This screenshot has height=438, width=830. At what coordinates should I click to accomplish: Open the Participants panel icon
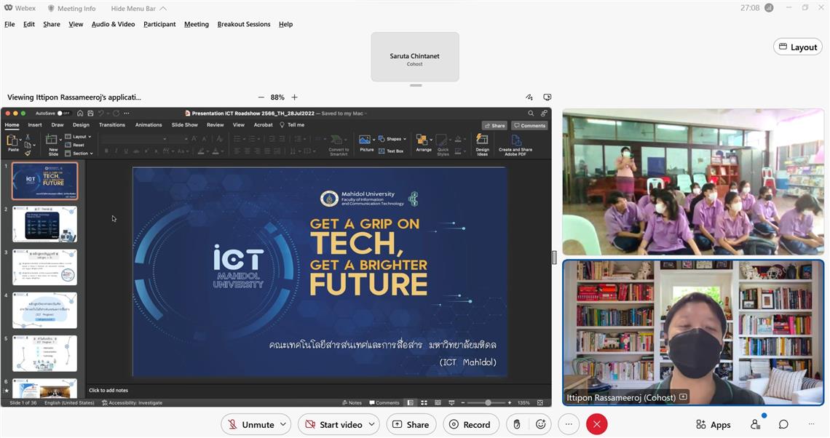click(755, 424)
